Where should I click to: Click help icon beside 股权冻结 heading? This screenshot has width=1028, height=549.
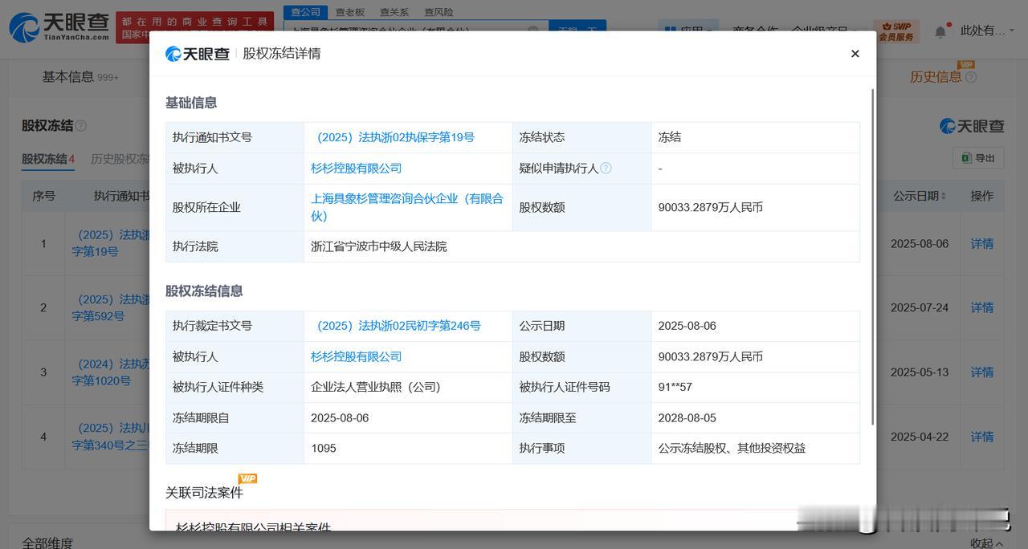click(80, 126)
